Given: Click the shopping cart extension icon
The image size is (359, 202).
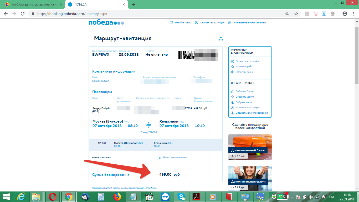Looking at the screenshot, I should click(316, 14).
